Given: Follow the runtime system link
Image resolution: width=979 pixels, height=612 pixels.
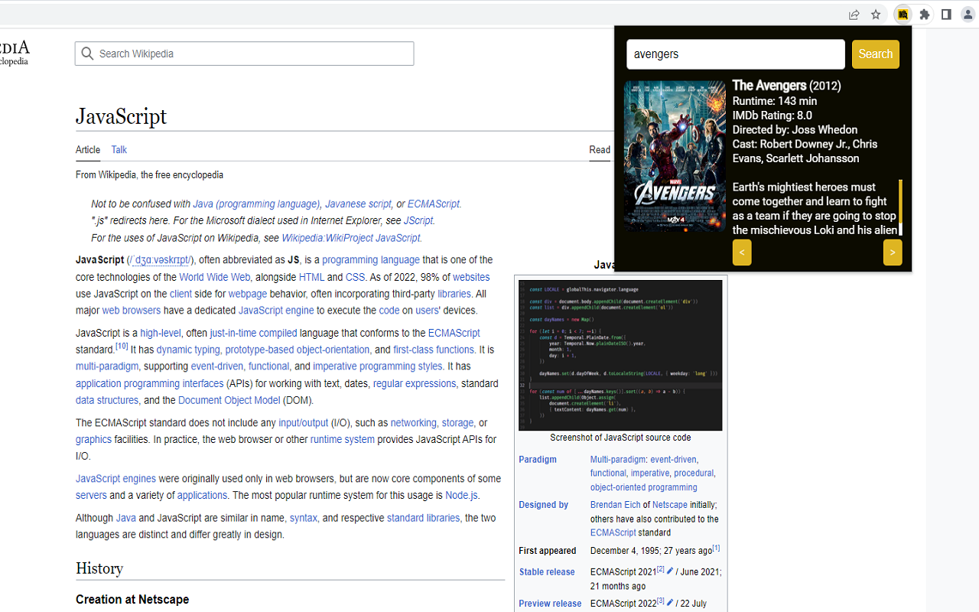Looking at the screenshot, I should click(x=343, y=440).
